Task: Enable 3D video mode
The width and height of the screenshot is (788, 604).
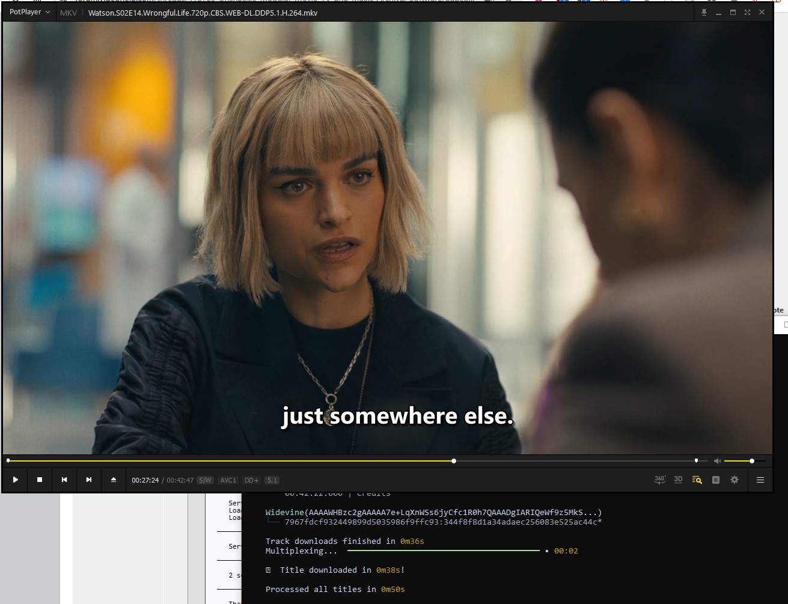Action: [679, 480]
